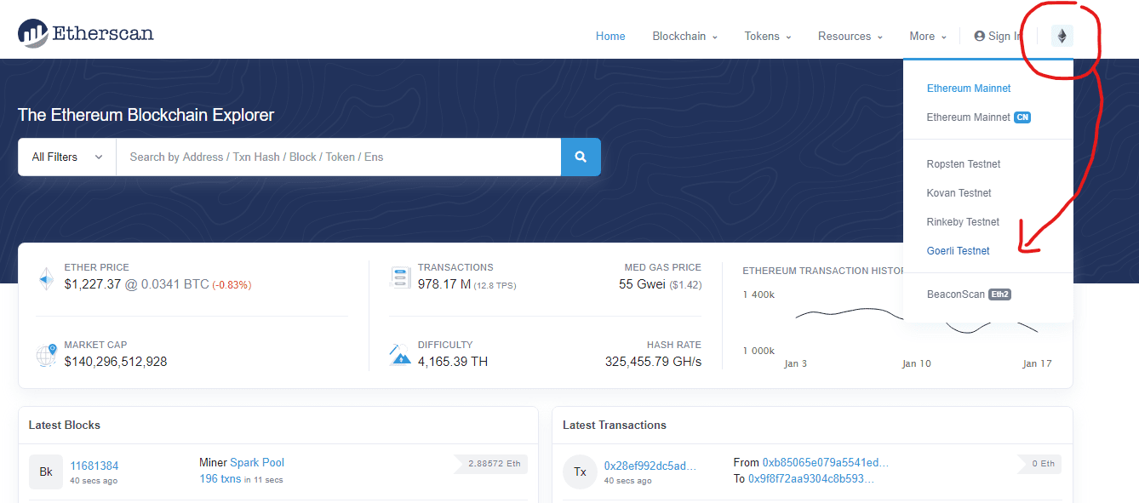The height and width of the screenshot is (503, 1139).
Task: Open miner Spark Pool
Action: point(257,462)
